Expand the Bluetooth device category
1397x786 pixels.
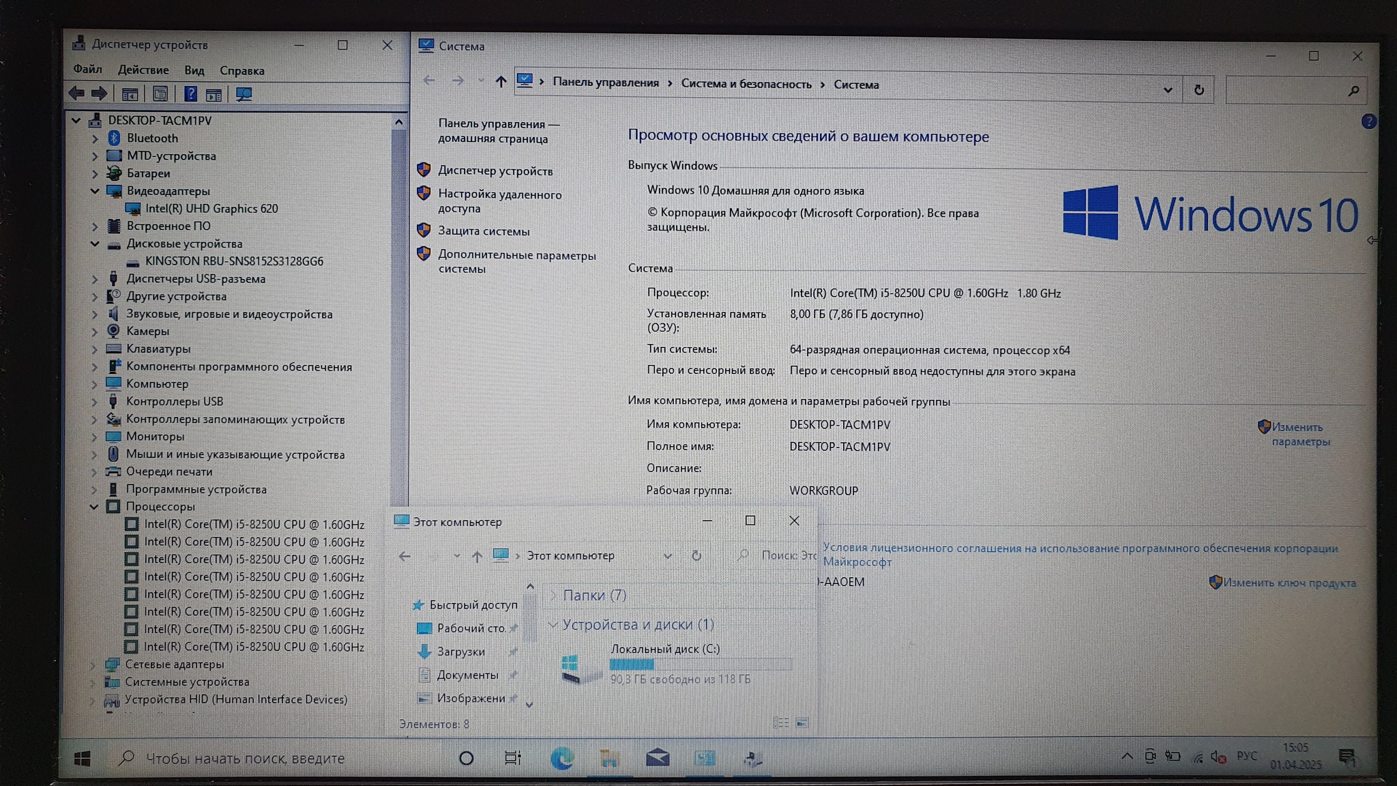pyautogui.click(x=95, y=139)
